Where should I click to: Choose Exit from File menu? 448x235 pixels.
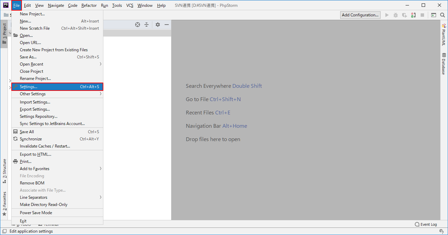pos(57,221)
